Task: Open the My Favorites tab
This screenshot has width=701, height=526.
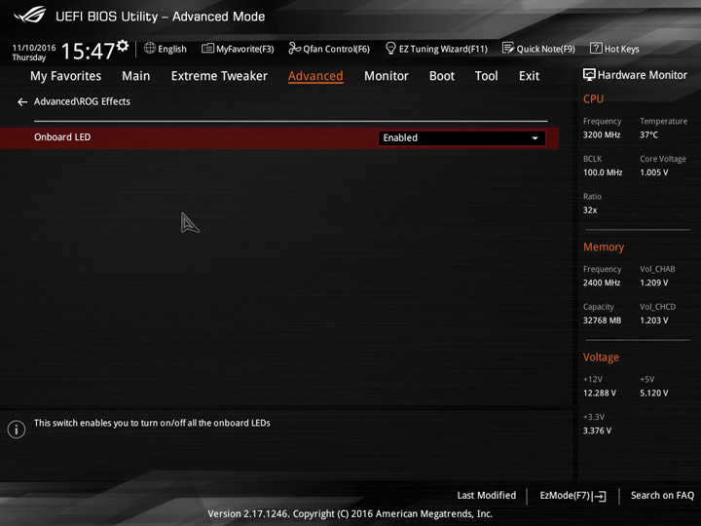Action: coord(66,76)
